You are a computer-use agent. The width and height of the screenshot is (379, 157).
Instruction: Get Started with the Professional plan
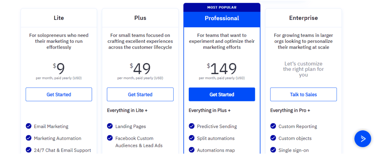pyautogui.click(x=222, y=94)
